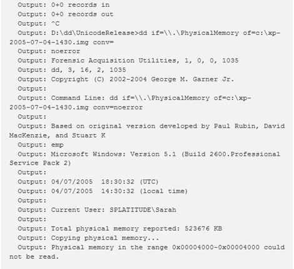294x269 pixels.
Task: Click the '2005-07-04-1430.img conv=noerror' text
Action: tap(76, 107)
